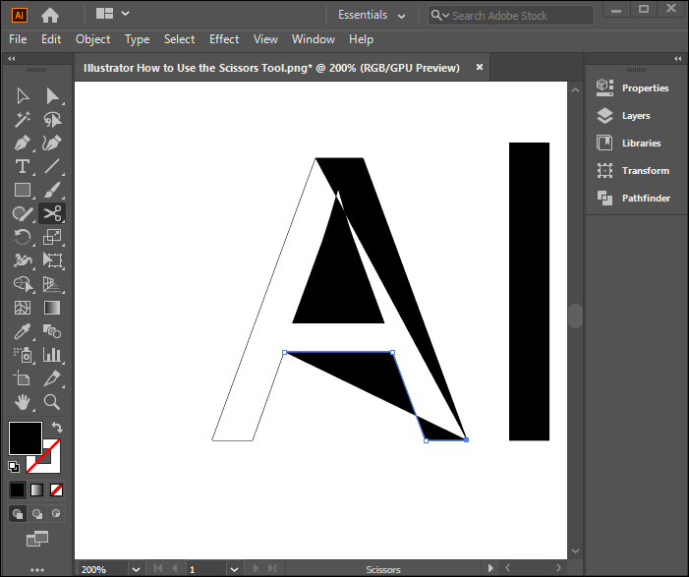Select the Pen tool
The width and height of the screenshot is (689, 577).
point(23,143)
